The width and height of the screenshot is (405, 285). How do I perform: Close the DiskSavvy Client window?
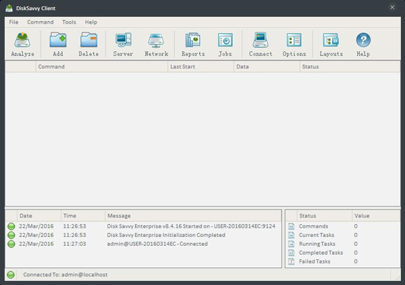(392, 7)
